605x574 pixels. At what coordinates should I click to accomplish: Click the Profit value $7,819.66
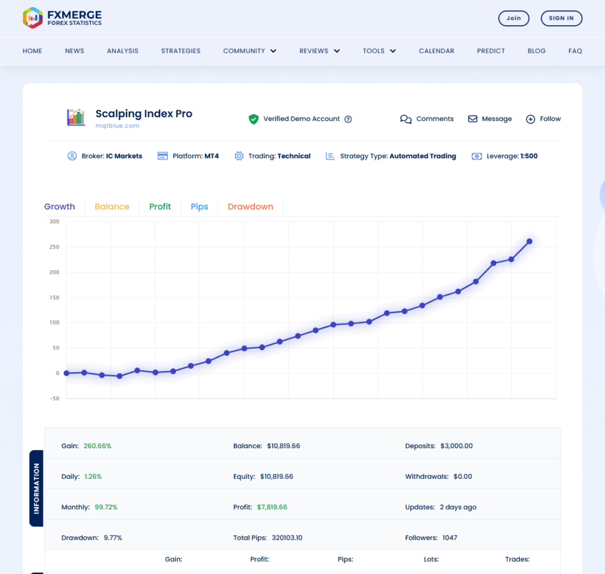[x=272, y=507]
